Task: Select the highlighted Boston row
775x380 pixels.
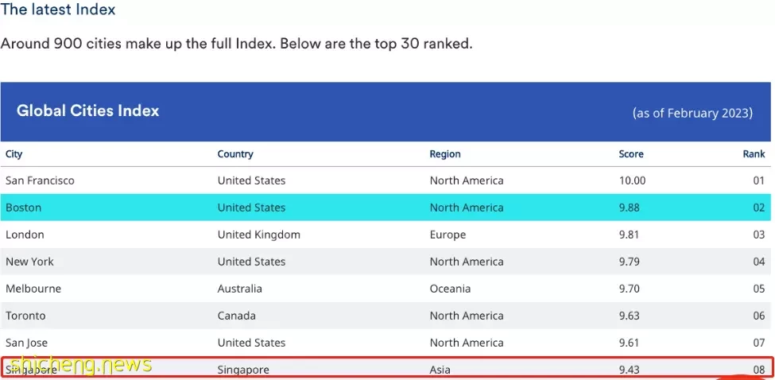Action: click(x=386, y=207)
